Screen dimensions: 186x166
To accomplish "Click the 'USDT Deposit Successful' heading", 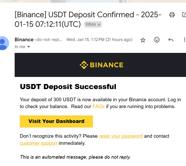I will [x=68, y=87].
